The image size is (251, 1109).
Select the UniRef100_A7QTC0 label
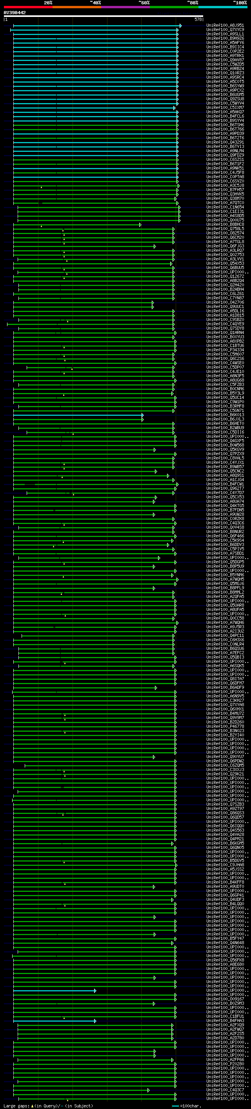pyautogui.click(x=225, y=203)
